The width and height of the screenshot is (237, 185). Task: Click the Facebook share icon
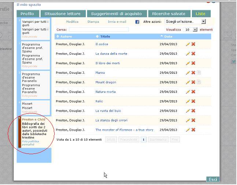point(137,22)
